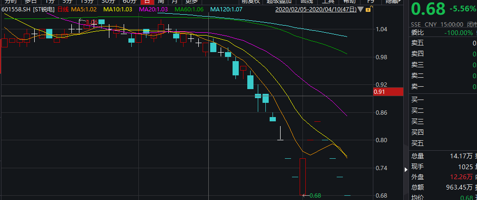
Task: Open the 帮助 help menu
Action: [350, 1]
